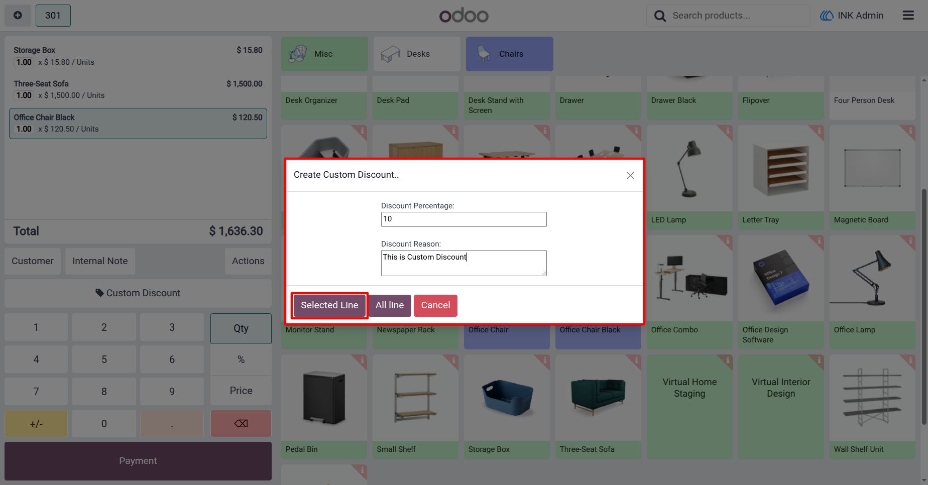Activate the Price numpad mode
The height and width of the screenshot is (485, 928).
[x=241, y=391]
